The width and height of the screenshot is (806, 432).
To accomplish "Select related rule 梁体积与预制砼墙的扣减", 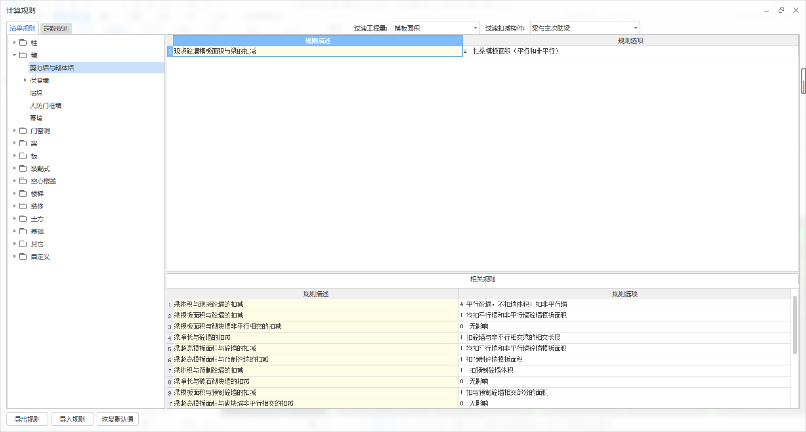I will coord(316,370).
